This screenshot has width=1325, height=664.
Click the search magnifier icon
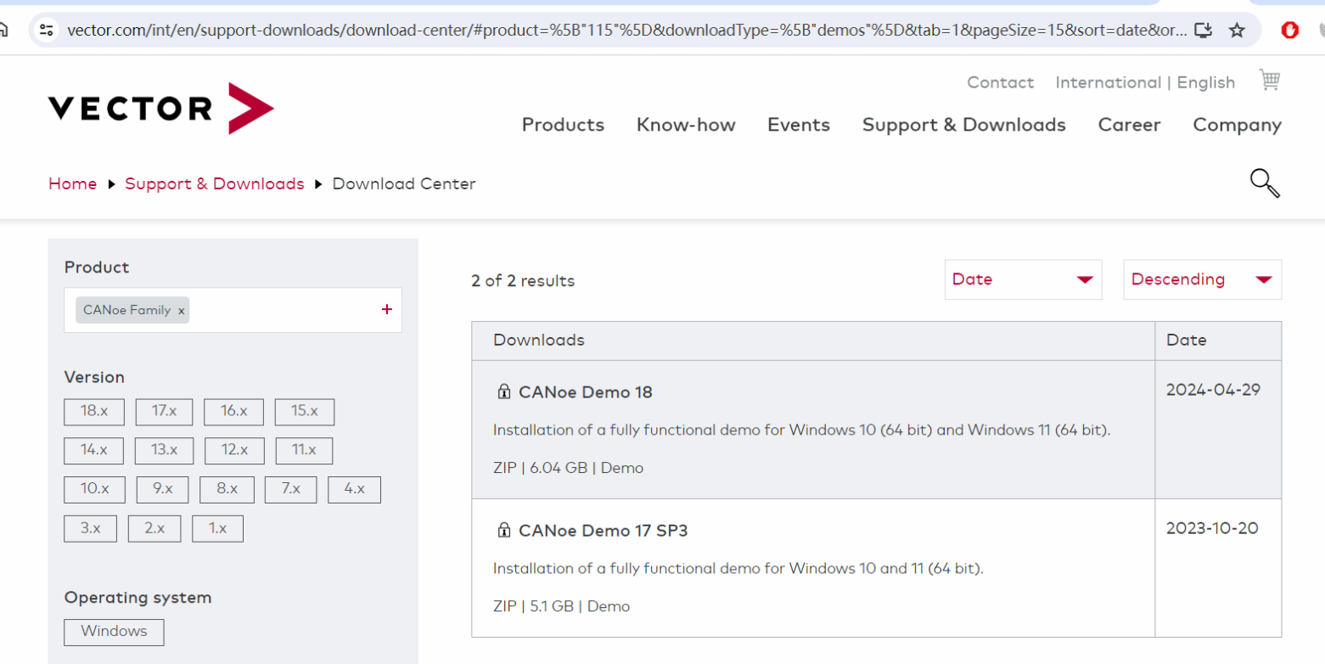pyautogui.click(x=1265, y=183)
